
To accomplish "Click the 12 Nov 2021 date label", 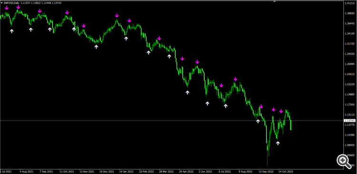I will [87, 172].
